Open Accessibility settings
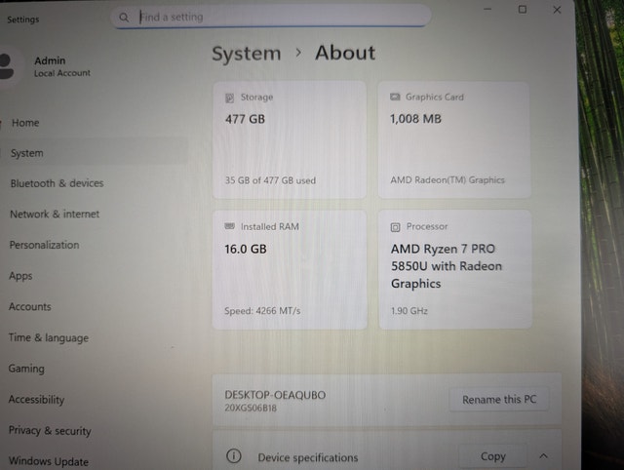 tap(36, 400)
